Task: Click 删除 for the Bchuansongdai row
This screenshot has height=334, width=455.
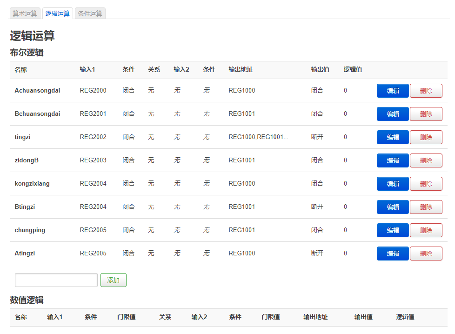Action: click(426, 114)
